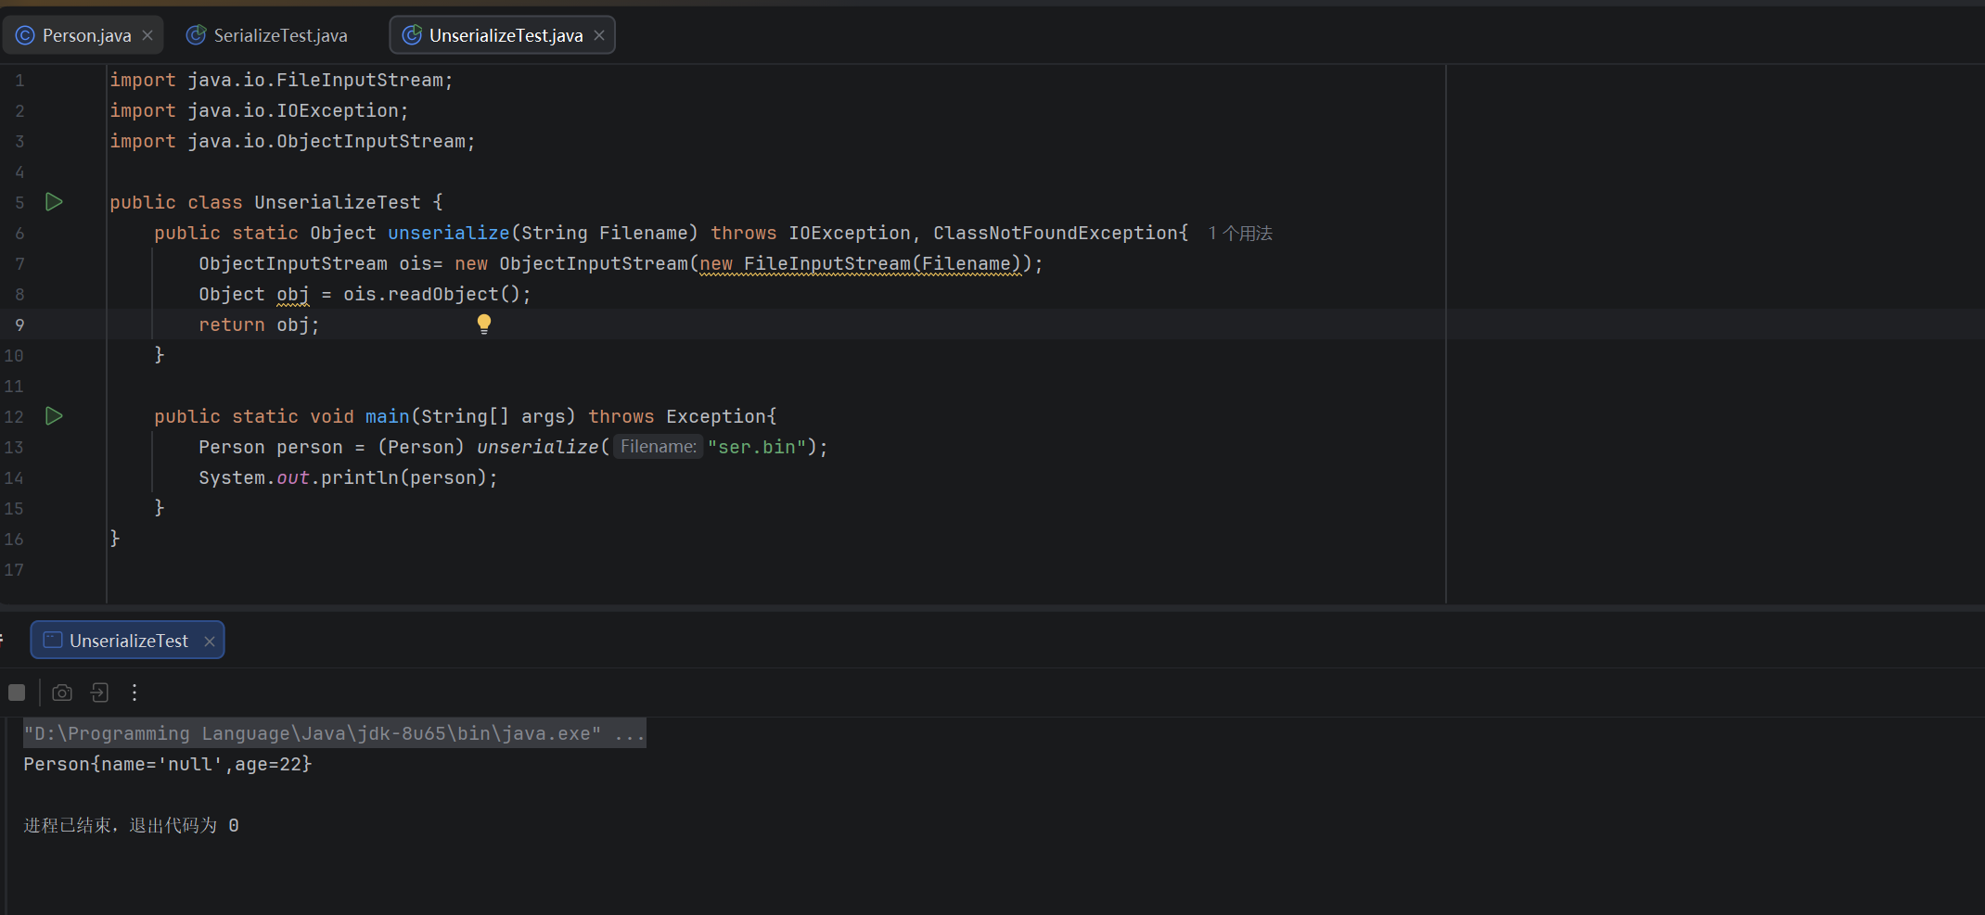Click the unserialize method name declaration
Viewport: 1985px width, 915px height.
coord(449,233)
